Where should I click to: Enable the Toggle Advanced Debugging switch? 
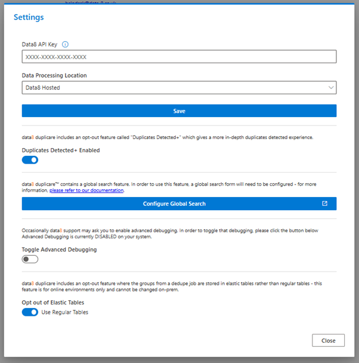(30, 259)
